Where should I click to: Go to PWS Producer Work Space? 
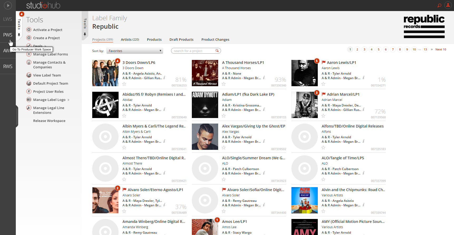tap(8, 35)
